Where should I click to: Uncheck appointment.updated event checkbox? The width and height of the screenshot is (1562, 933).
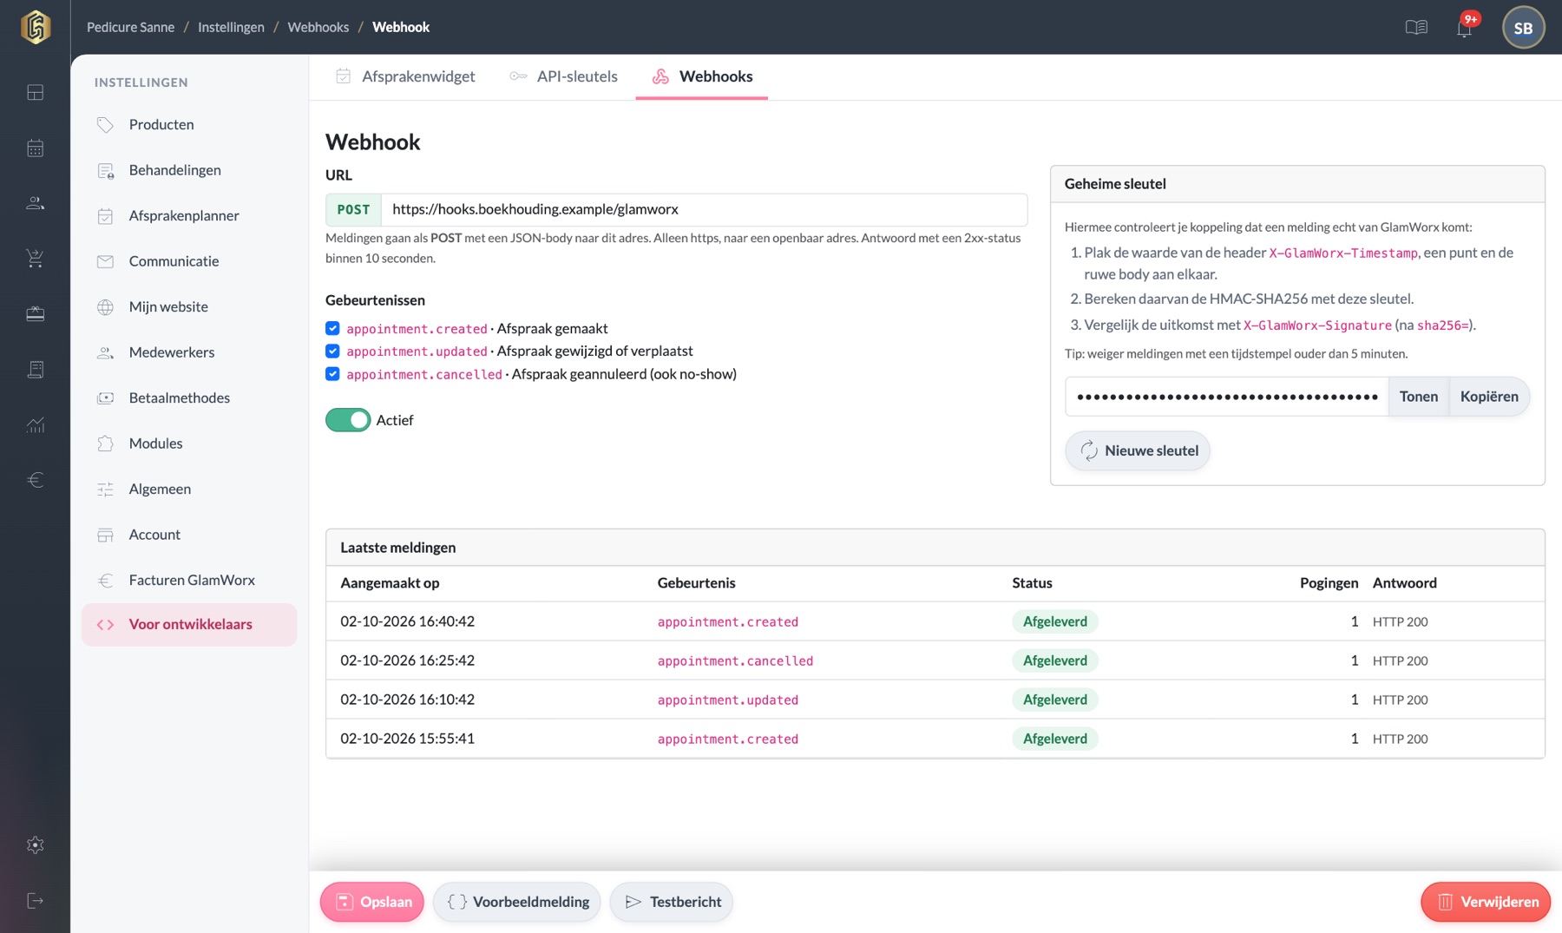point(332,351)
